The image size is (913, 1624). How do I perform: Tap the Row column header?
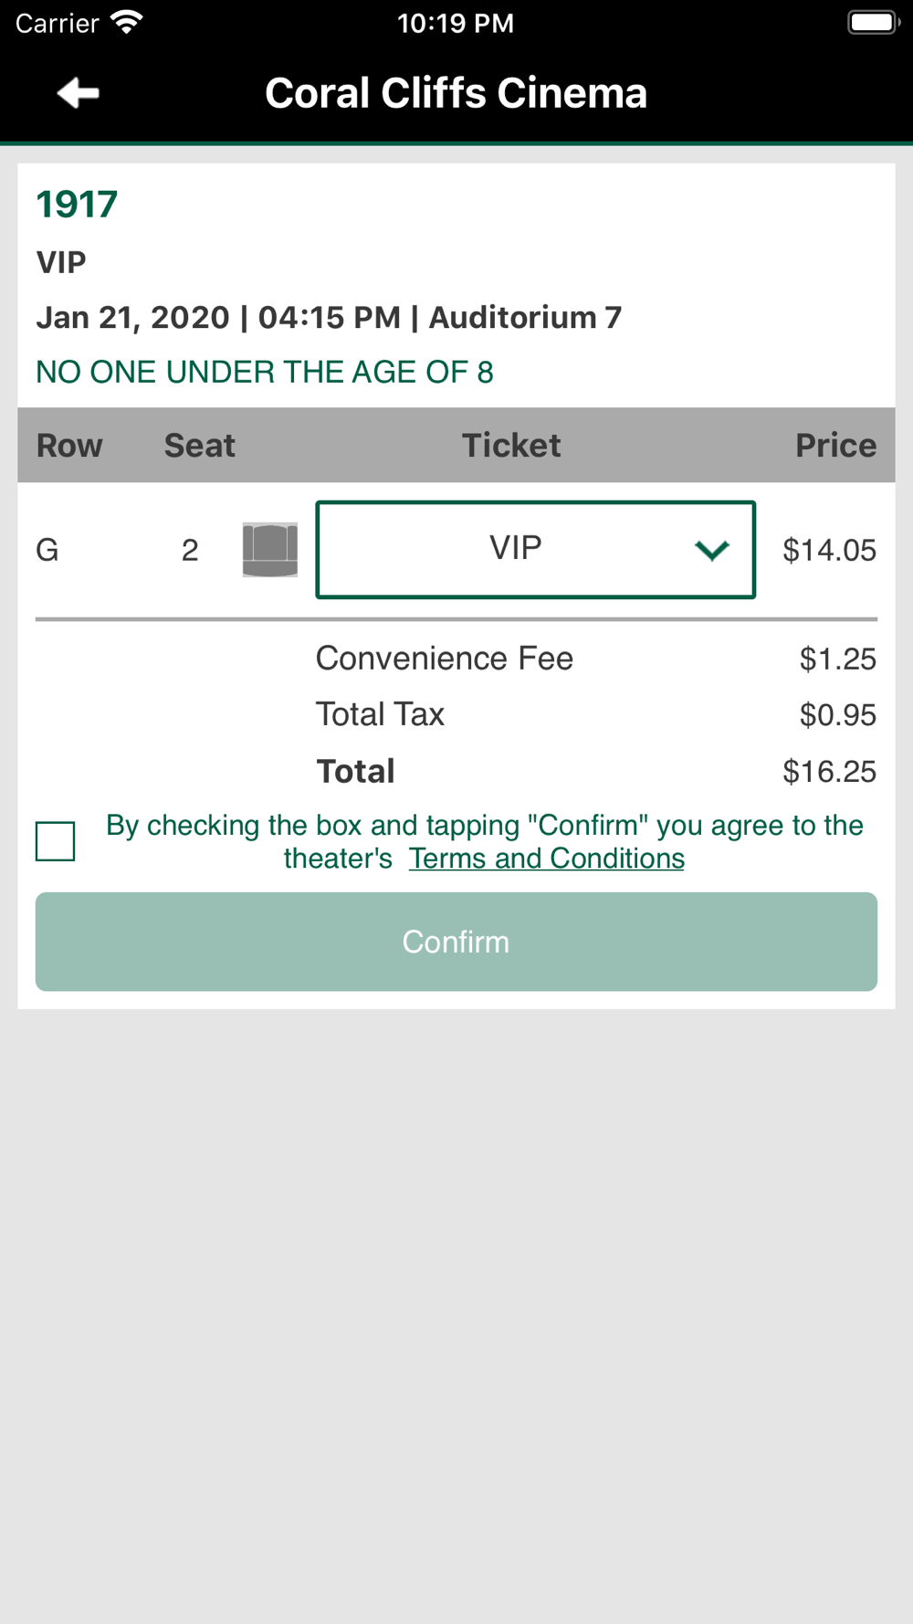pos(69,446)
